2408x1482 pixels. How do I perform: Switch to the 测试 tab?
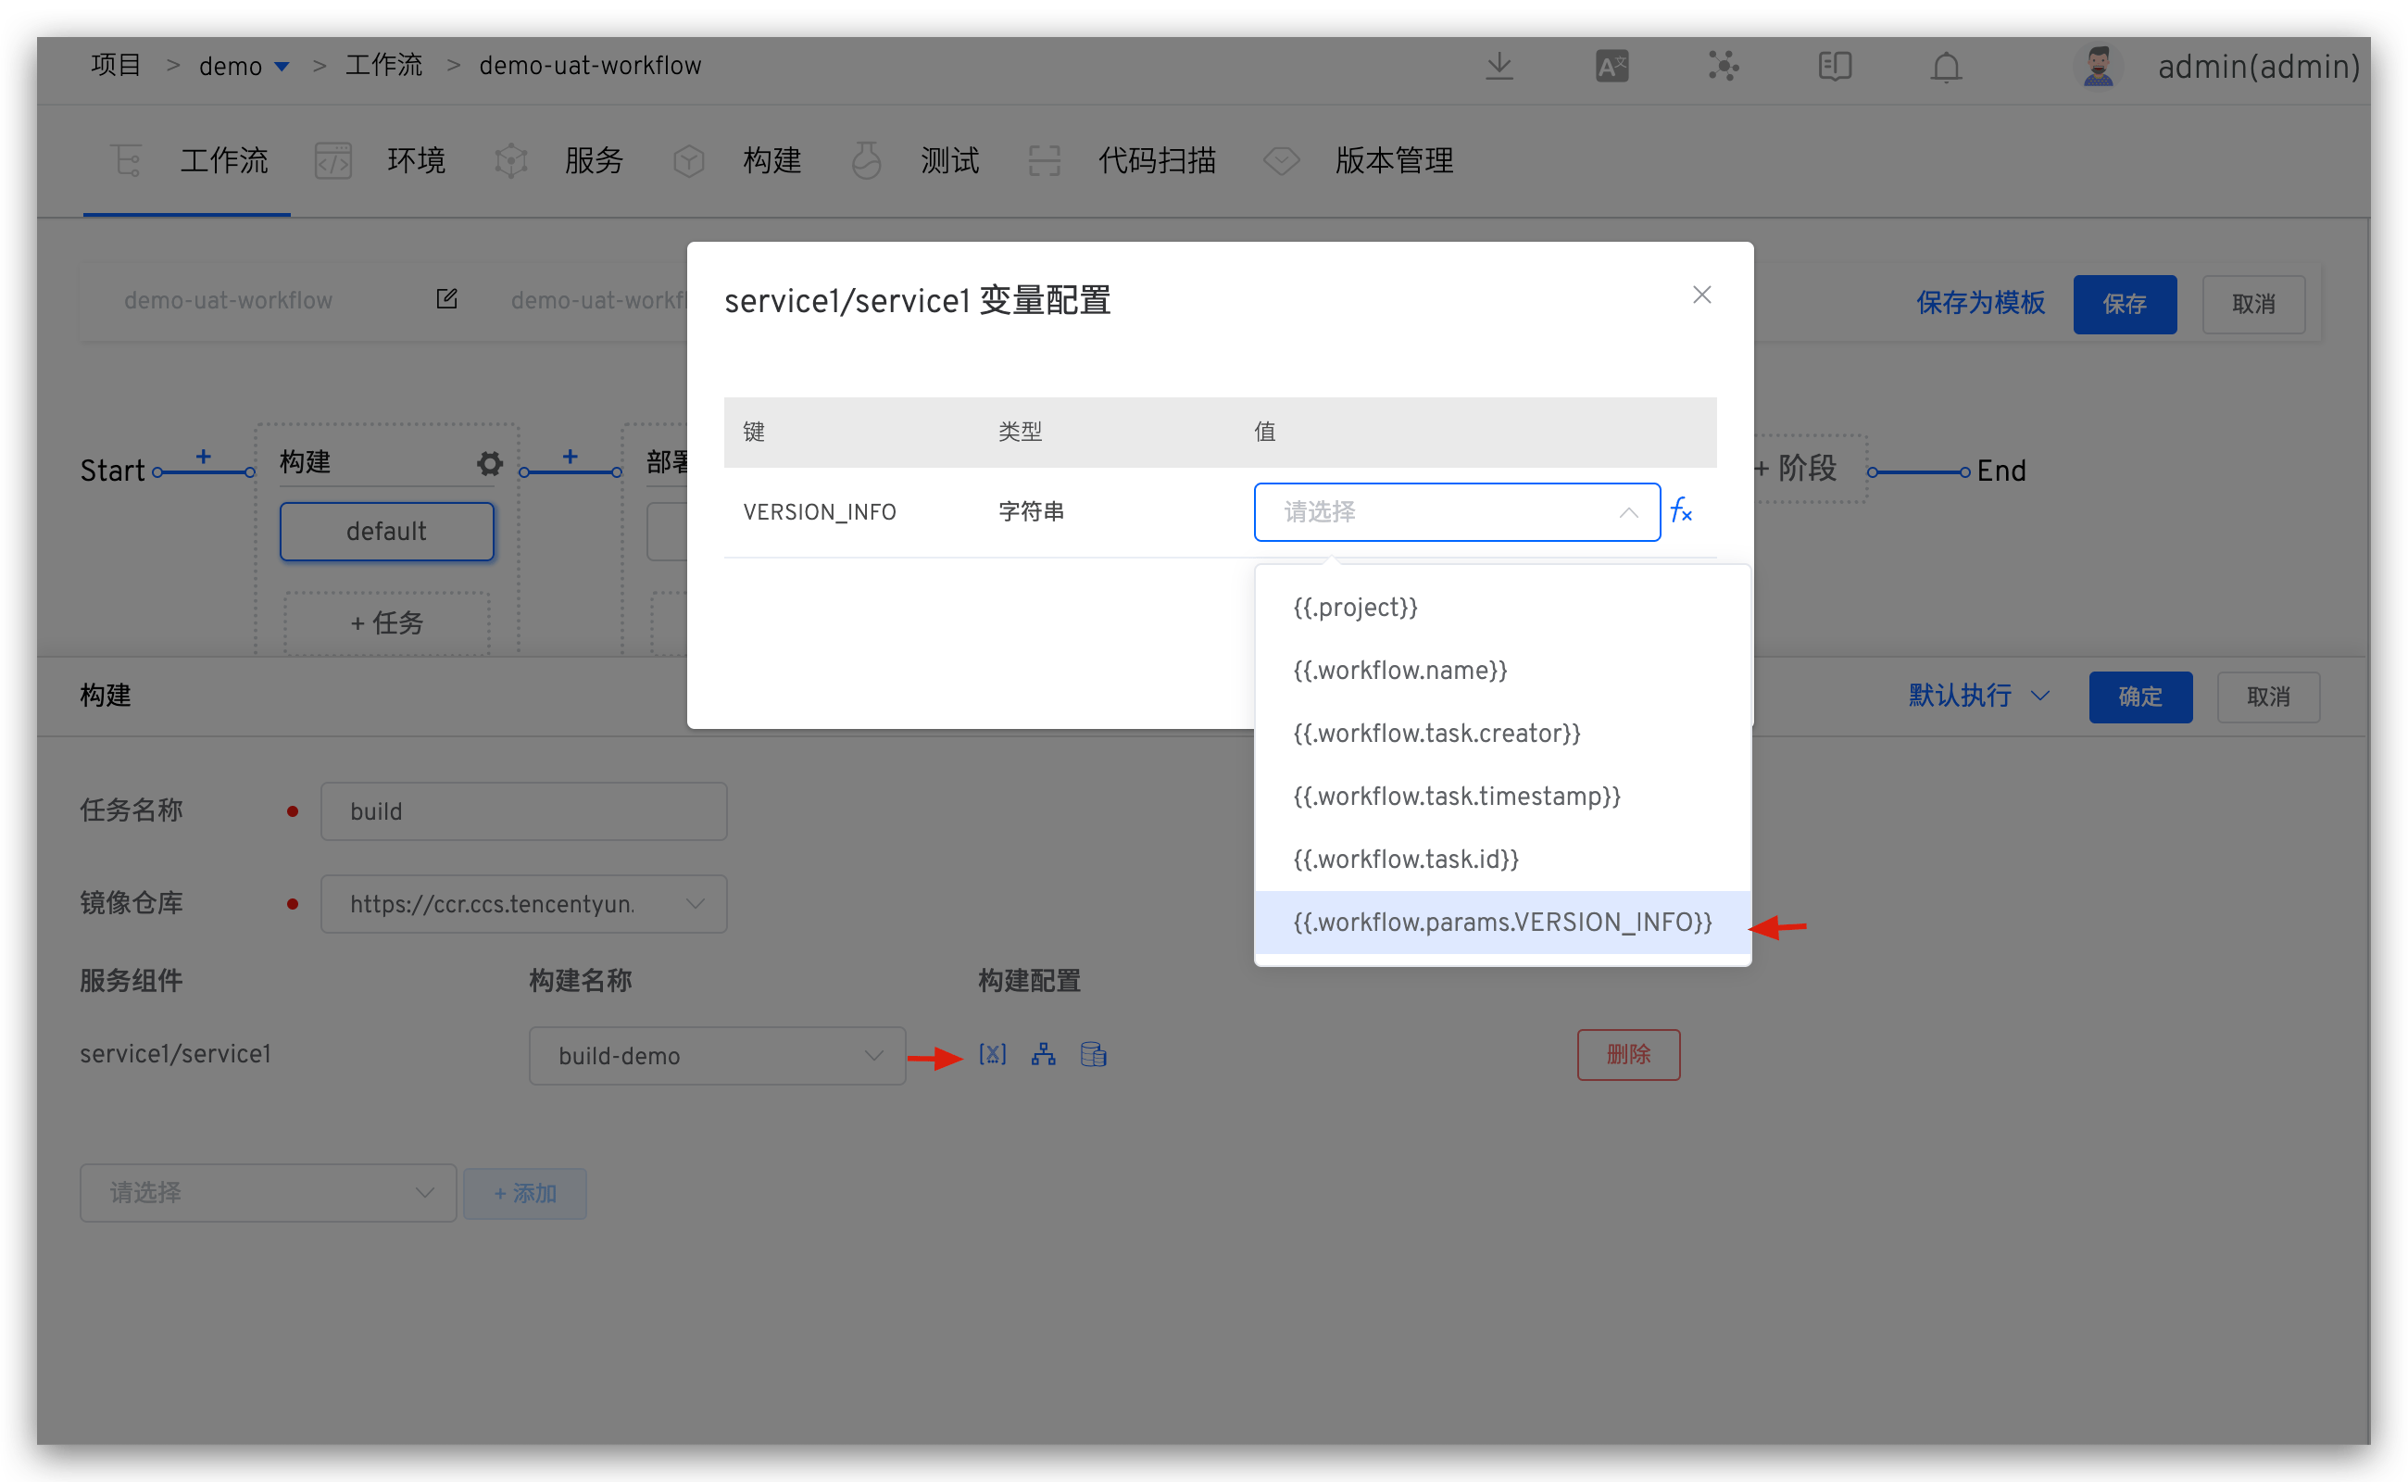click(x=948, y=161)
